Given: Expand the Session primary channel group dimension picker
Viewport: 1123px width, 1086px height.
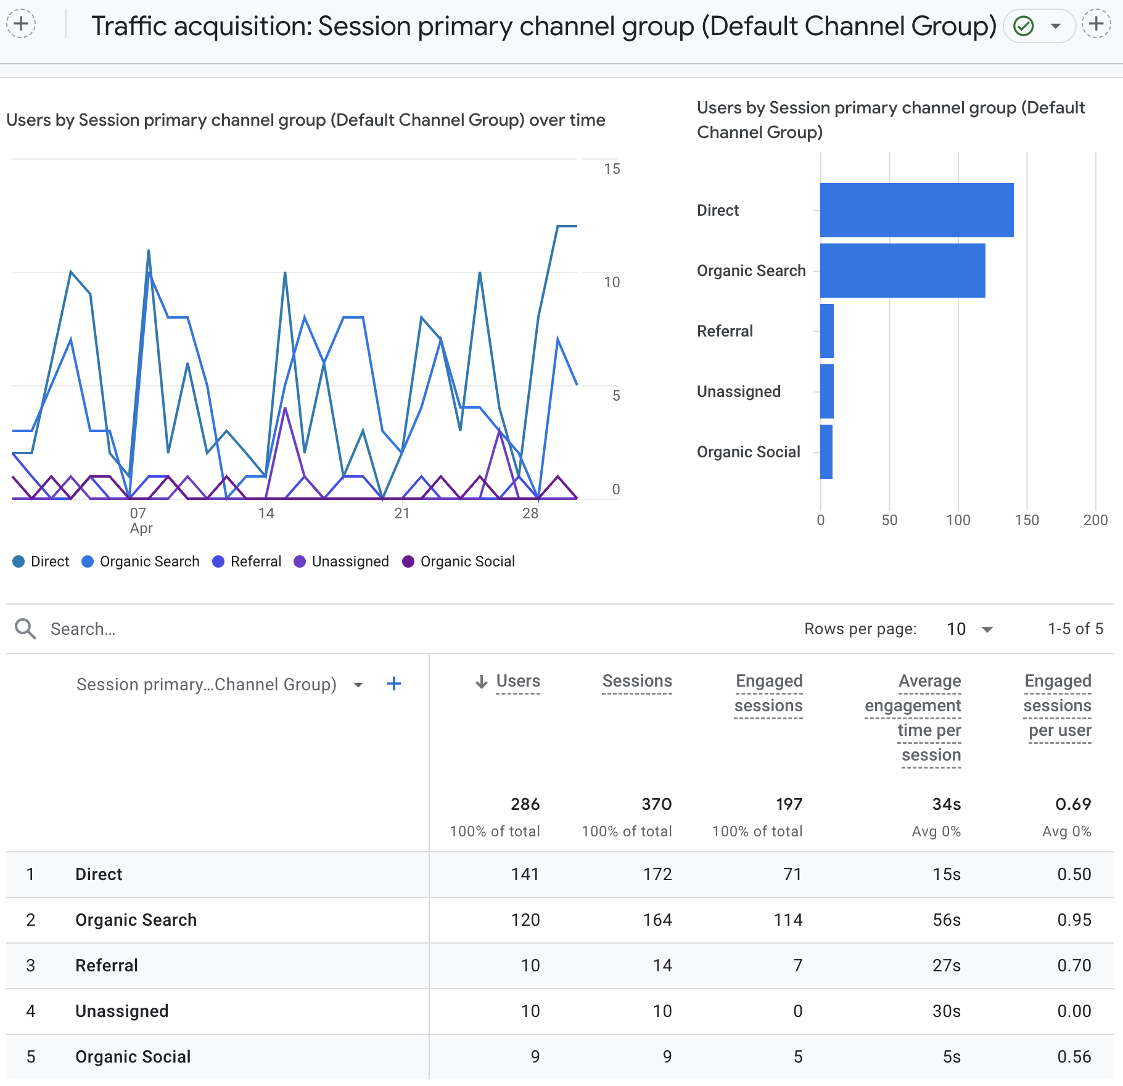Looking at the screenshot, I should tap(358, 685).
